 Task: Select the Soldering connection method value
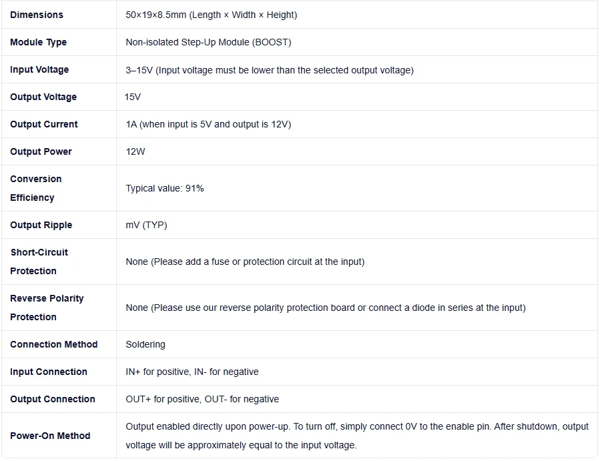145,344
